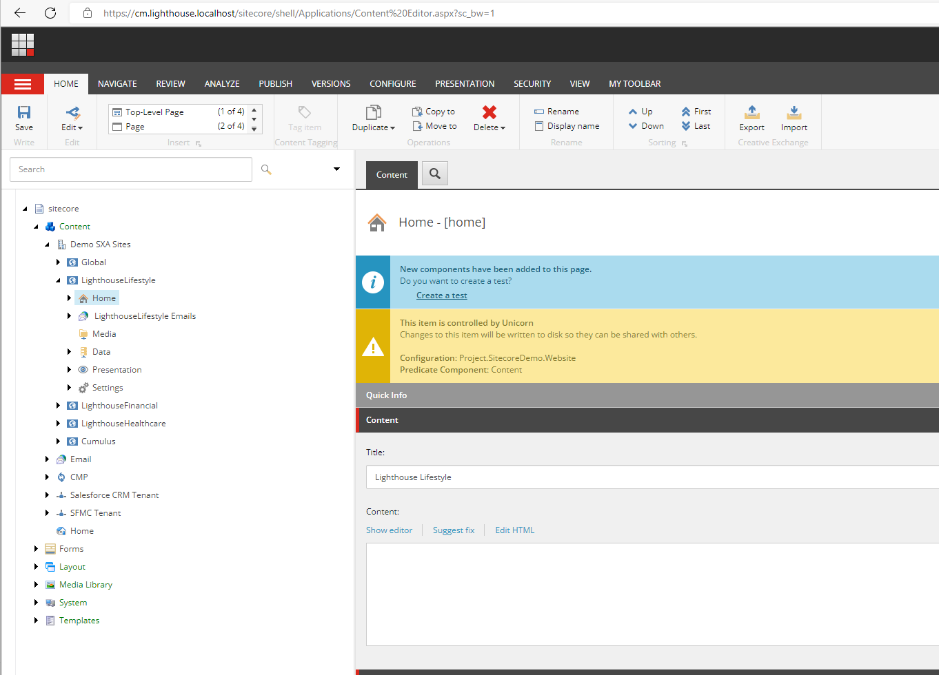
Task: Click the Move to command
Action: pos(434,126)
